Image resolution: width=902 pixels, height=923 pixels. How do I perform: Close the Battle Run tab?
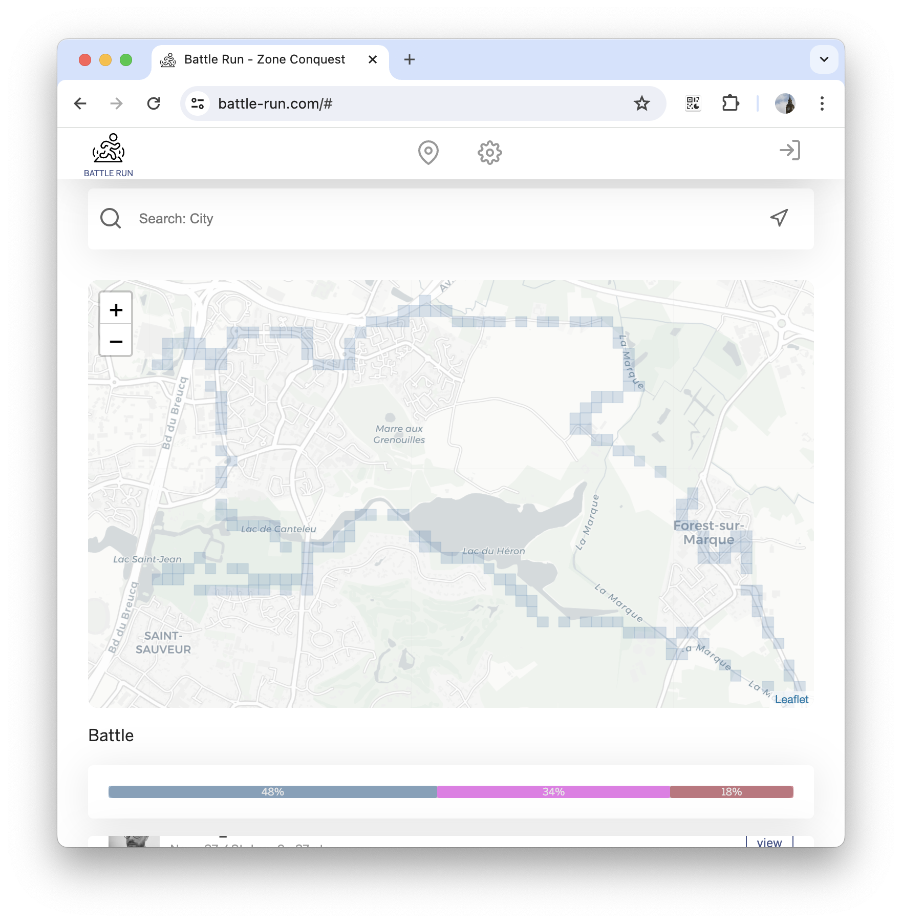click(373, 60)
